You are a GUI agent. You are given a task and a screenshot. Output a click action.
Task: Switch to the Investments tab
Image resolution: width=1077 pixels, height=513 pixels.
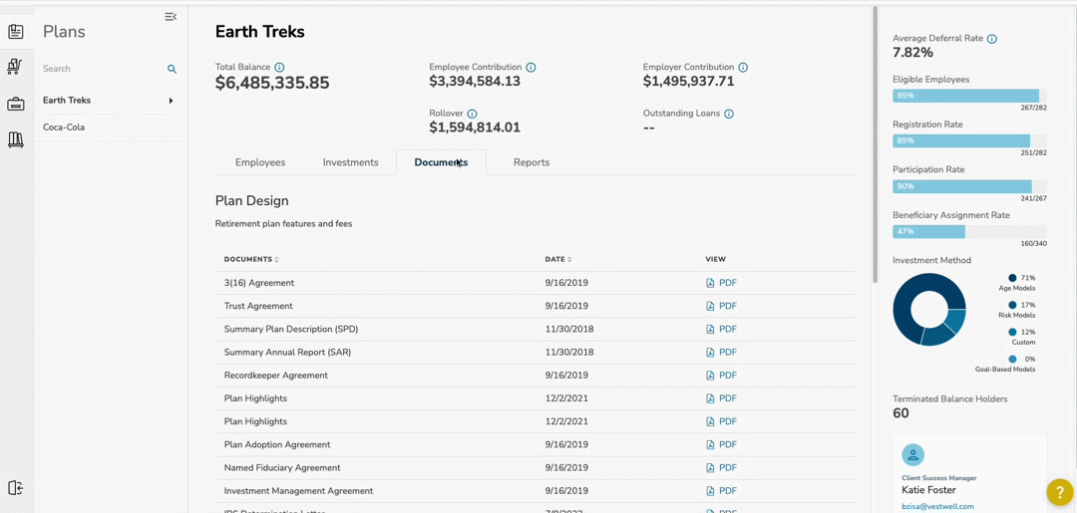click(350, 162)
